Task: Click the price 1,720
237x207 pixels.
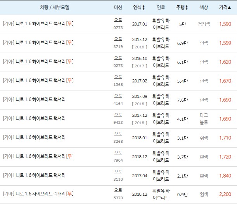Action: (x=225, y=157)
